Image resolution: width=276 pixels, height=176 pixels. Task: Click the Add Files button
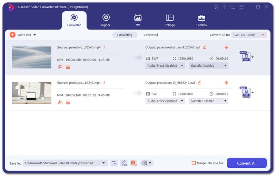coord(23,35)
